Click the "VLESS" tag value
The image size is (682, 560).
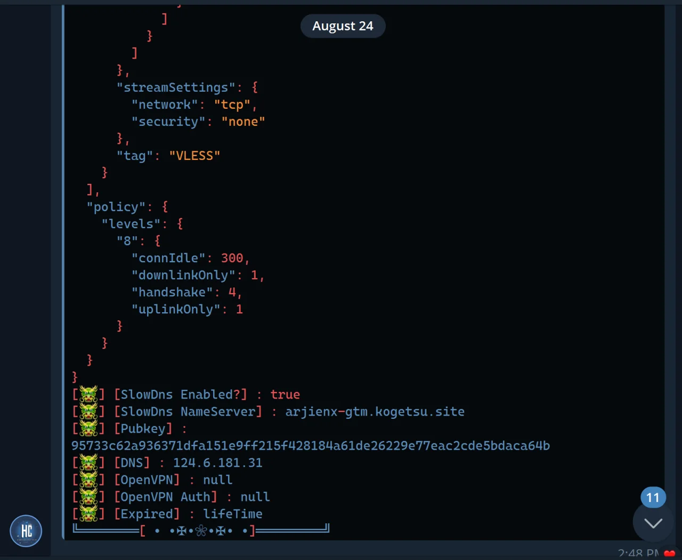(x=194, y=156)
